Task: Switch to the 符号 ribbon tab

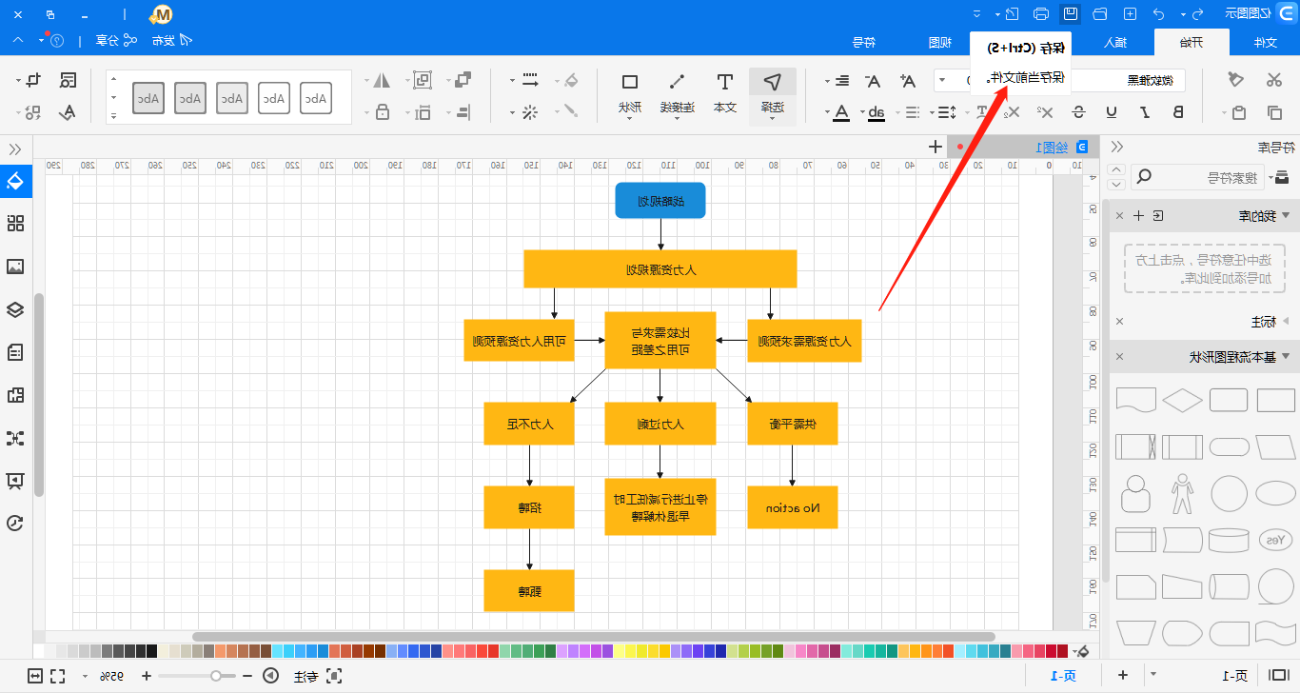Action: 864,42
